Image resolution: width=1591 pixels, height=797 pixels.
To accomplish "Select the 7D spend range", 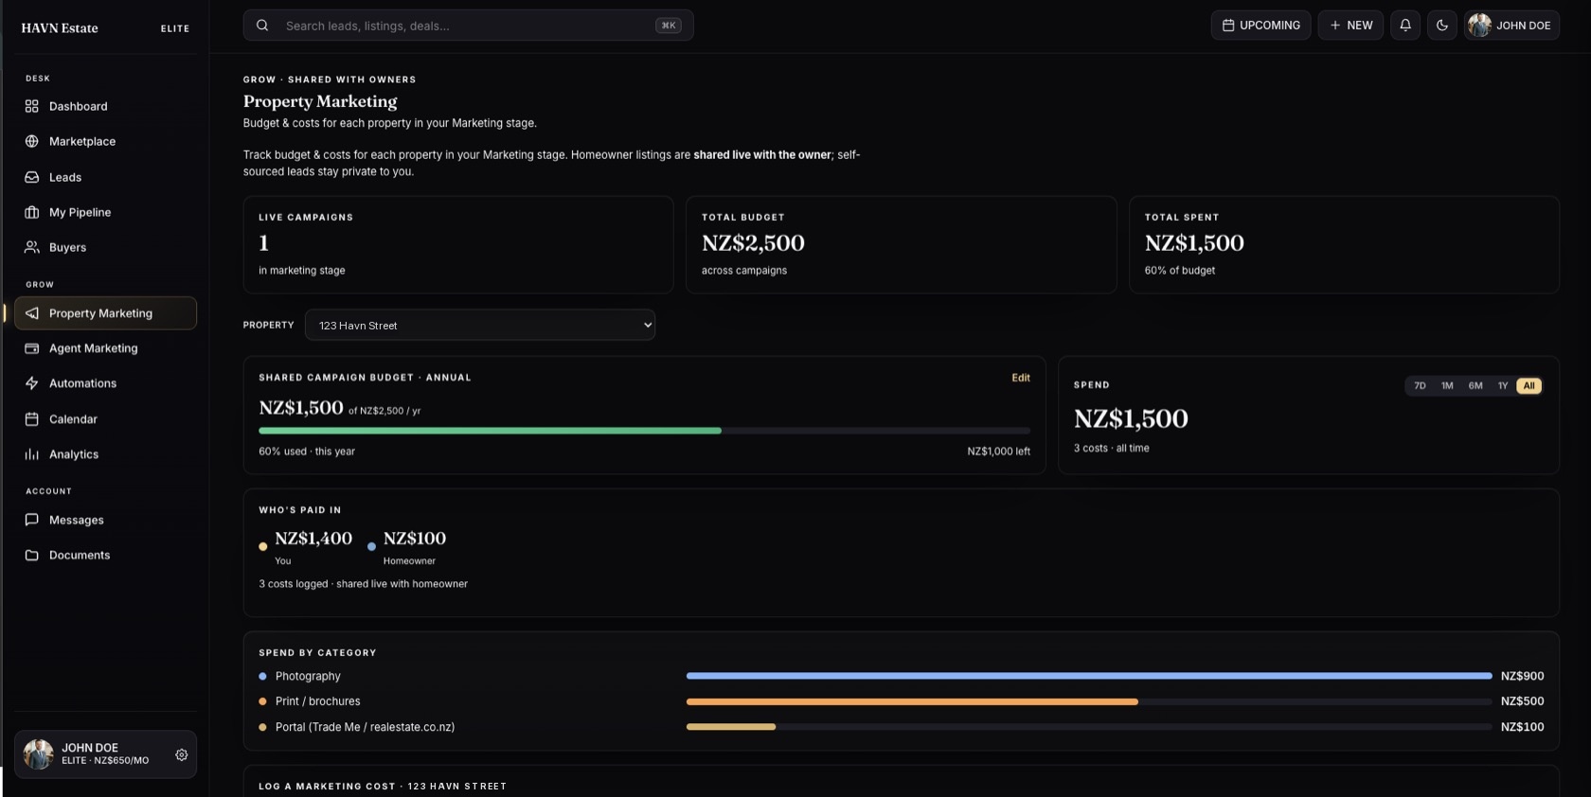I will (1420, 386).
